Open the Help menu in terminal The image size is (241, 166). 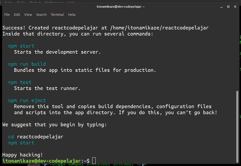tap(72, 15)
